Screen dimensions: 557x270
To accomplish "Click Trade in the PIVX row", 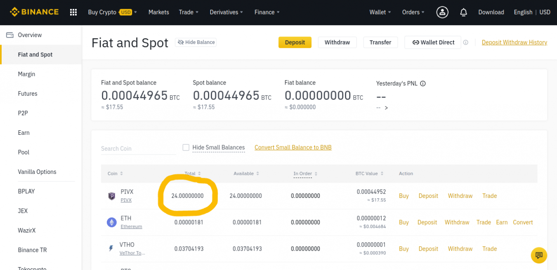I will click(x=490, y=196).
